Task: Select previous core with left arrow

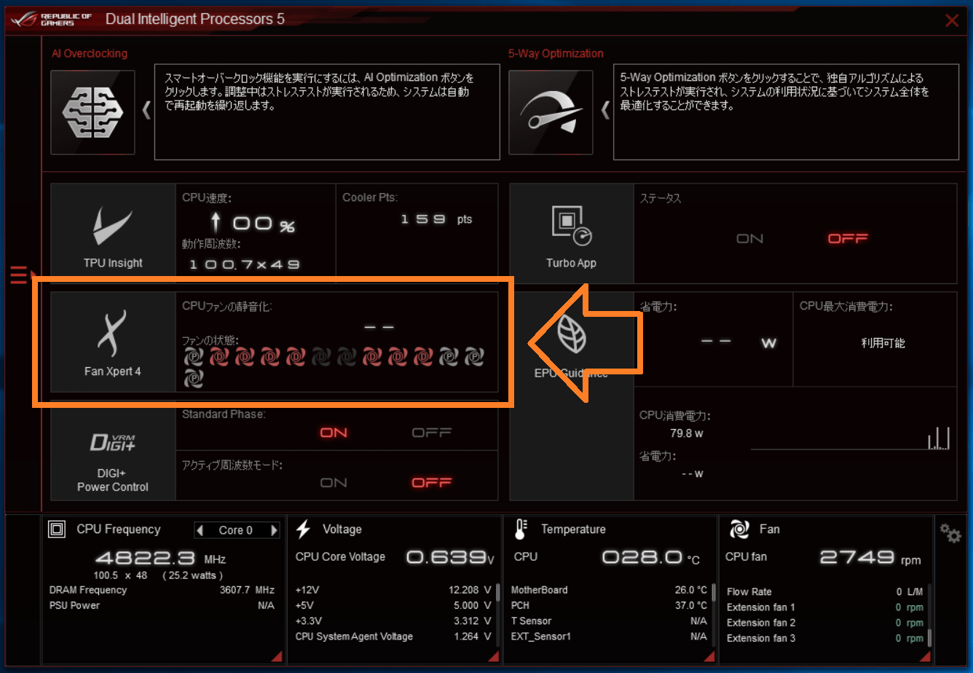Action: (x=201, y=530)
